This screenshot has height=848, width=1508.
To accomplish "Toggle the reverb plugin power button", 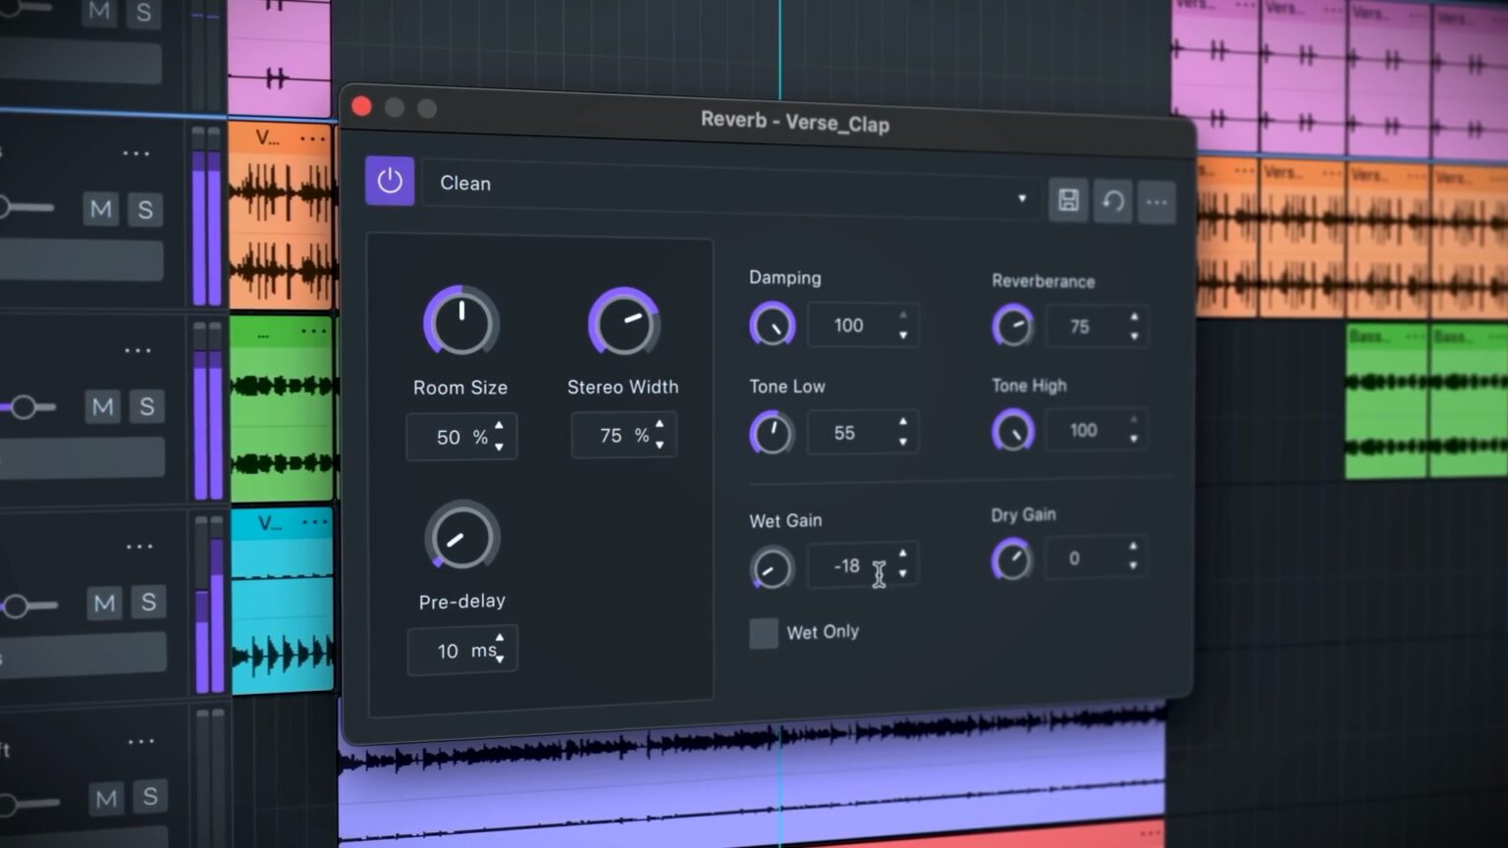I will (x=390, y=182).
